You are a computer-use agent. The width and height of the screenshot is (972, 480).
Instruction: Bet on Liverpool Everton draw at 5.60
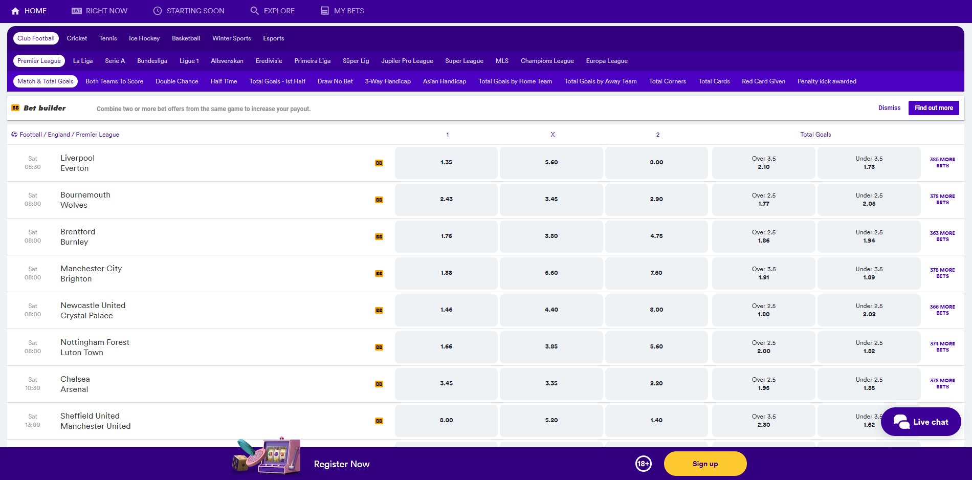coord(551,163)
